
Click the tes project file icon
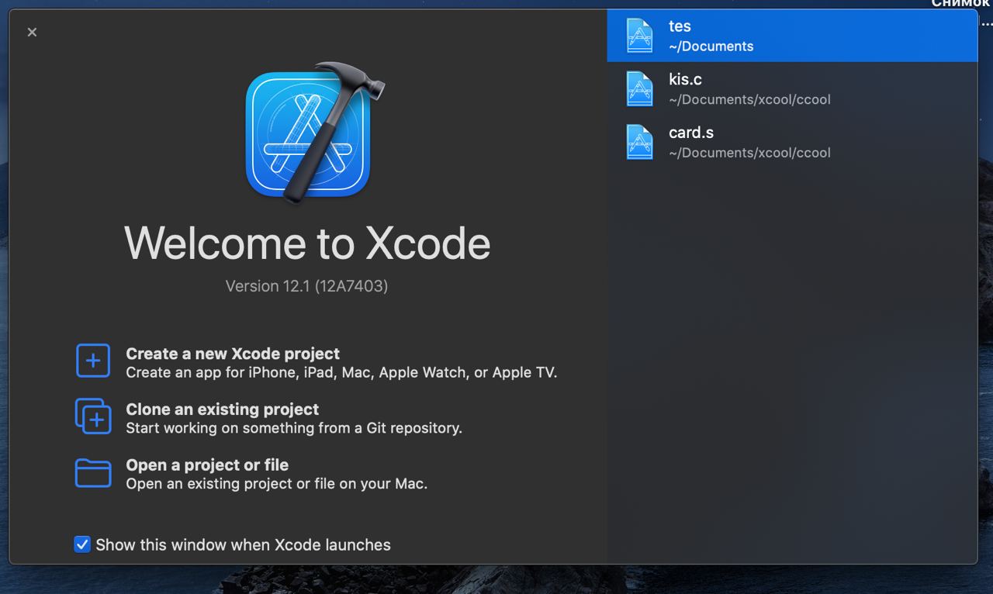(x=639, y=36)
